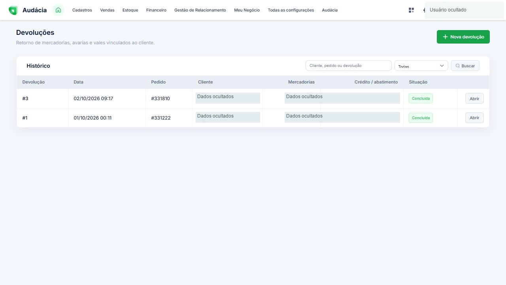Open the Meu Negócio menu
This screenshot has height=285, width=506.
pyautogui.click(x=247, y=10)
